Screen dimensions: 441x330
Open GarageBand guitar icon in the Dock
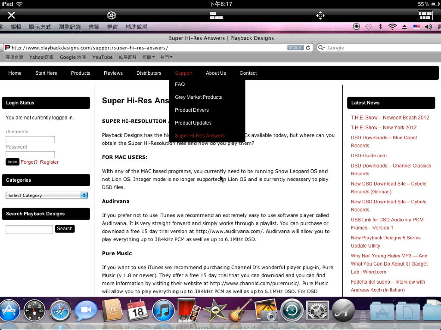pos(240,310)
